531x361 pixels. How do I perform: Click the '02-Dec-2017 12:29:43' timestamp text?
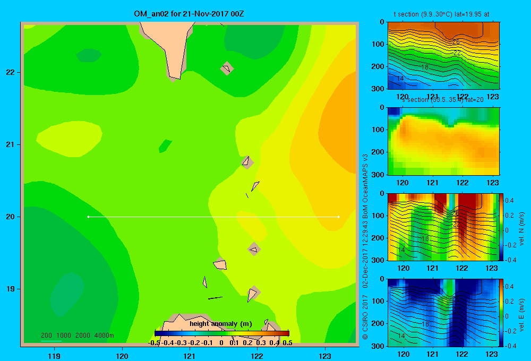tap(365, 255)
